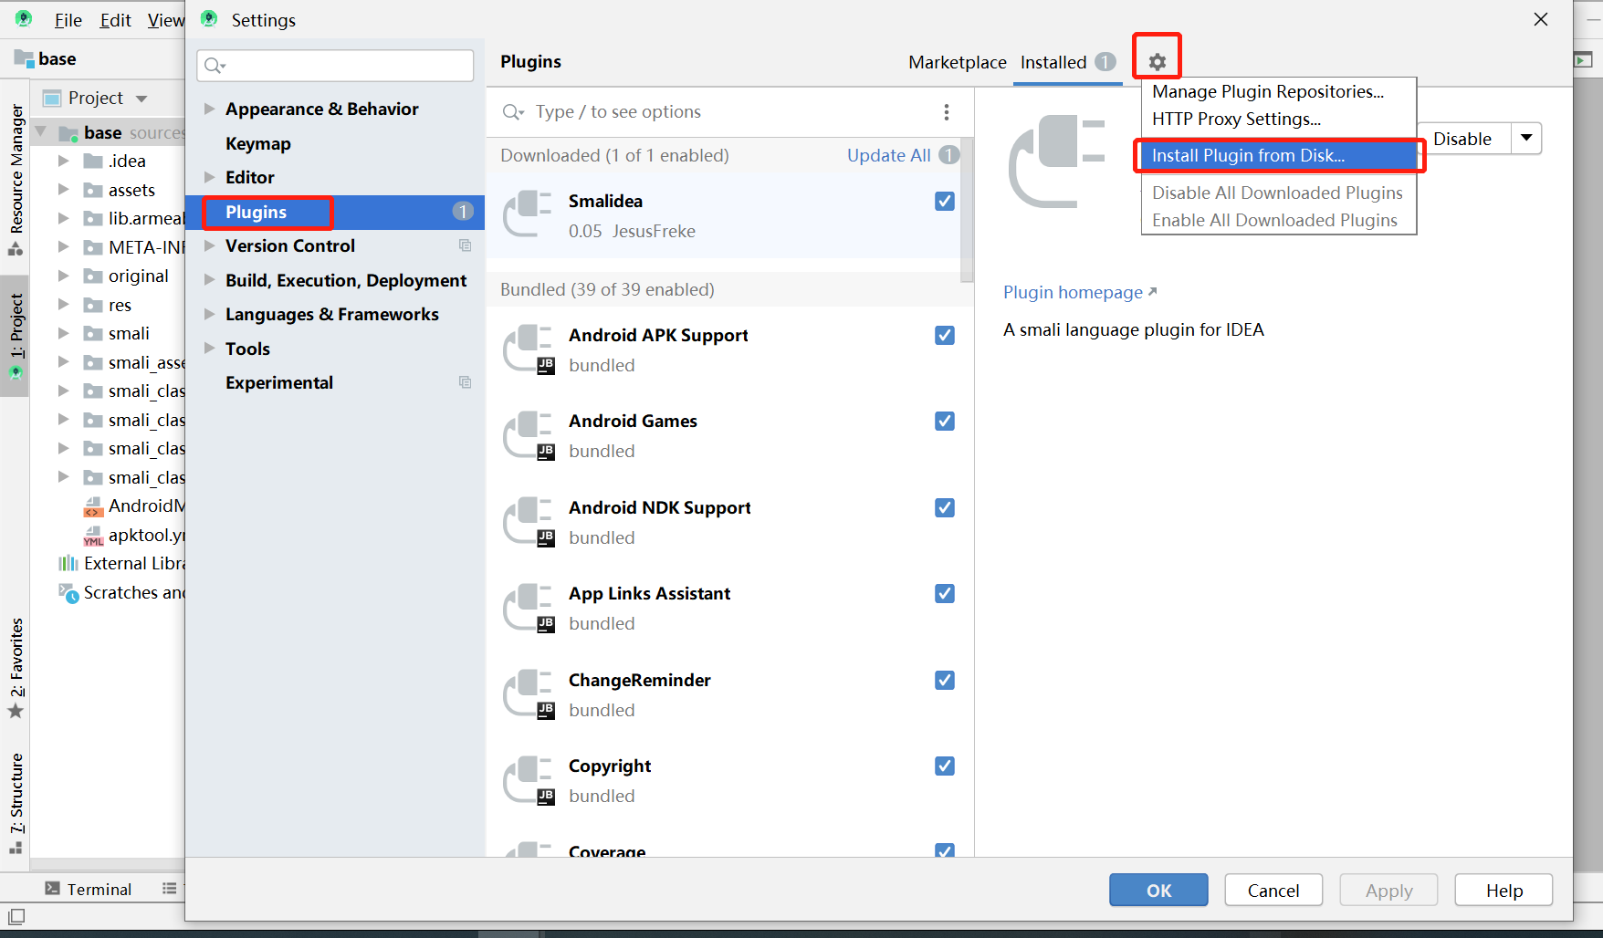Image resolution: width=1603 pixels, height=938 pixels.
Task: Open the Structure side panel
Action: pyautogui.click(x=16, y=803)
